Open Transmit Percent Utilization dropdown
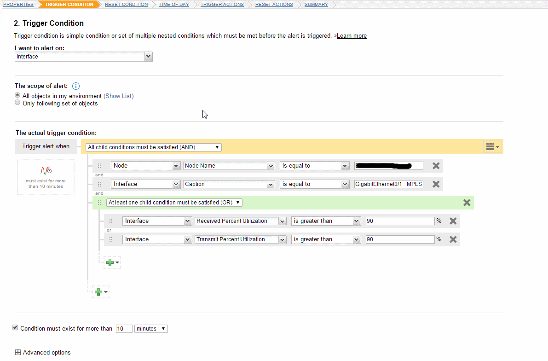The image size is (548, 361). 241,239
